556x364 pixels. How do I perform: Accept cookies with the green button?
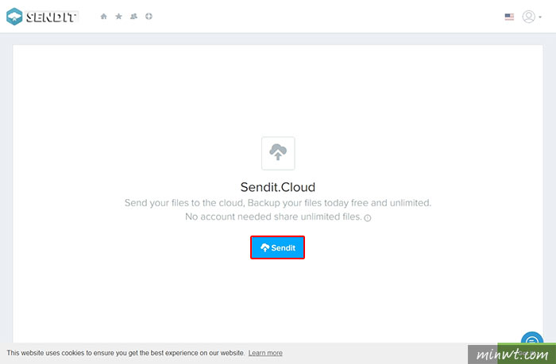click(x=527, y=353)
